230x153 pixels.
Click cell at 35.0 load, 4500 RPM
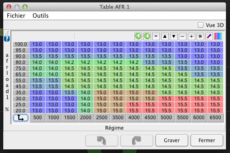click(150, 93)
